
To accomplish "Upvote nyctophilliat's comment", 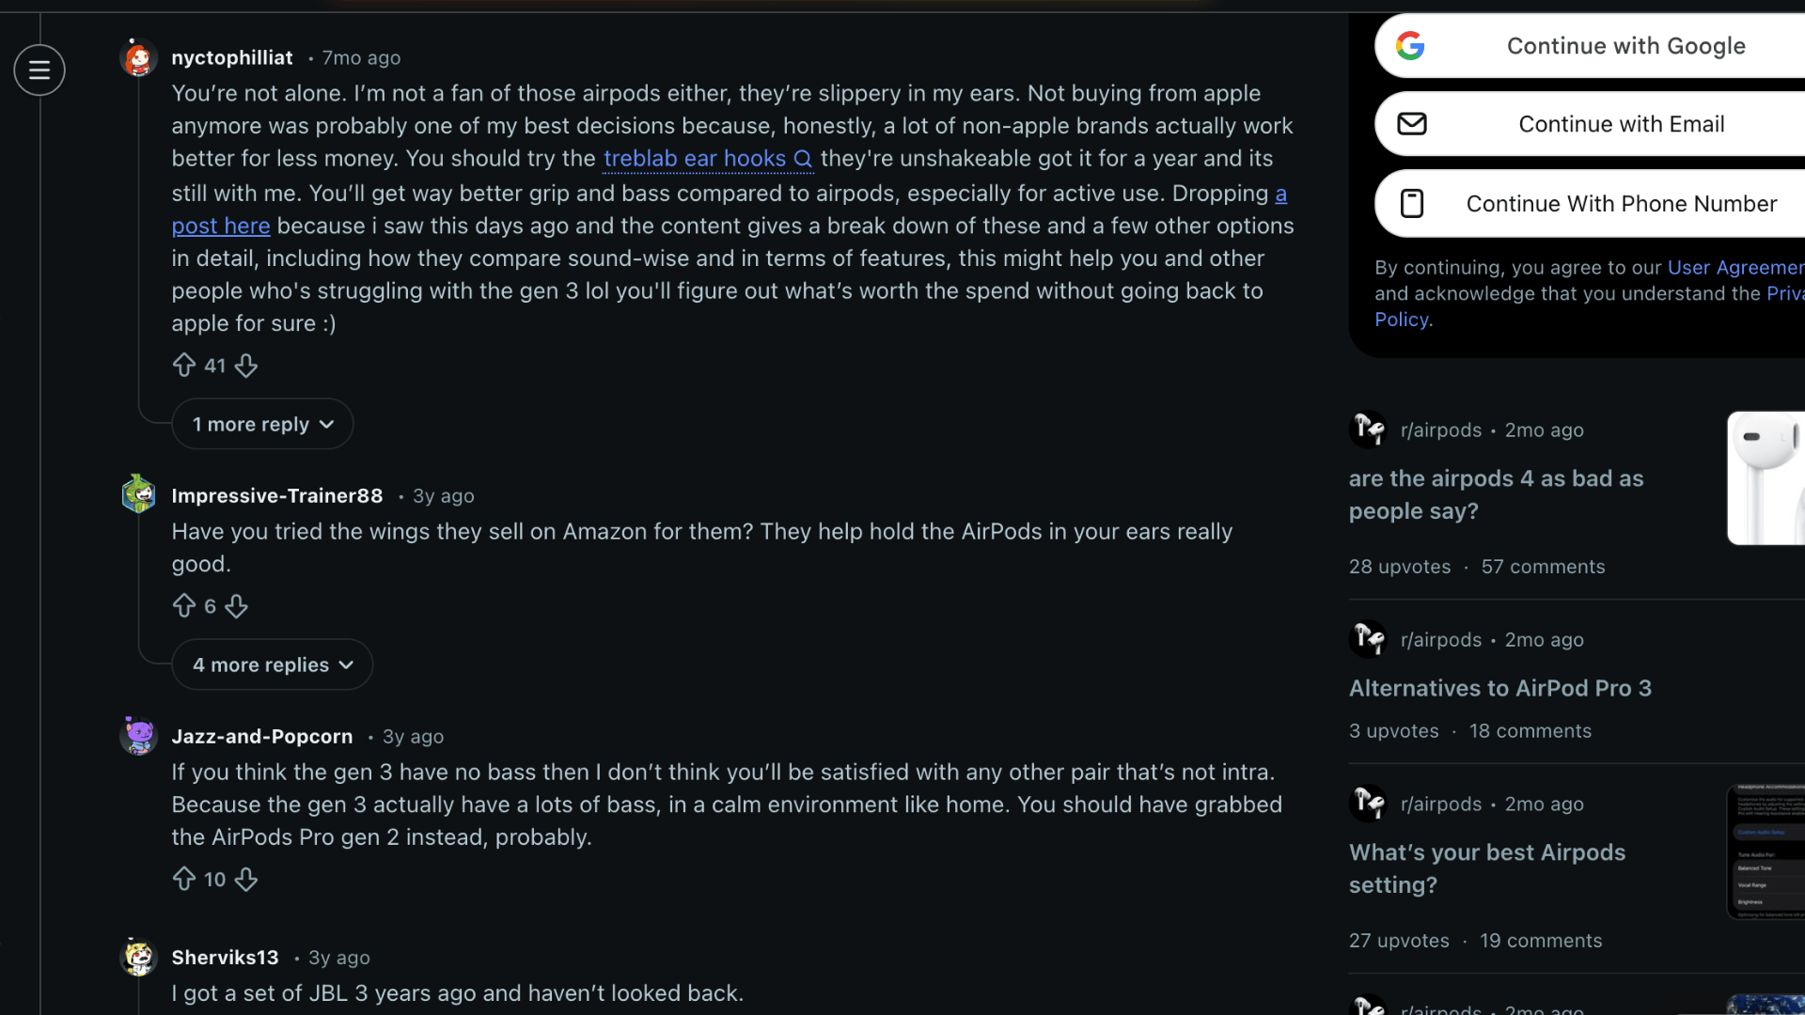I will (x=185, y=366).
